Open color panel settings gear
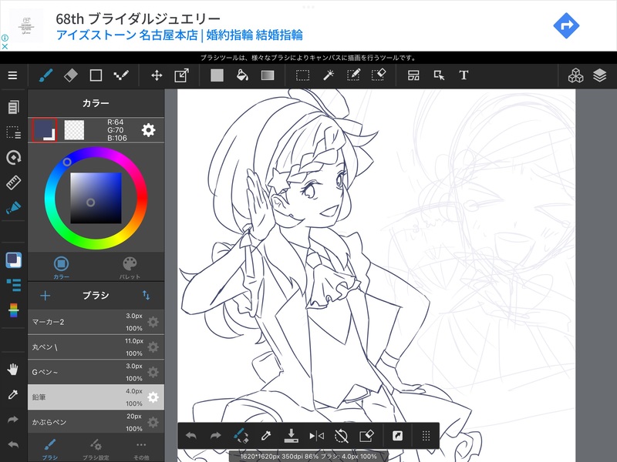 pyautogui.click(x=148, y=130)
